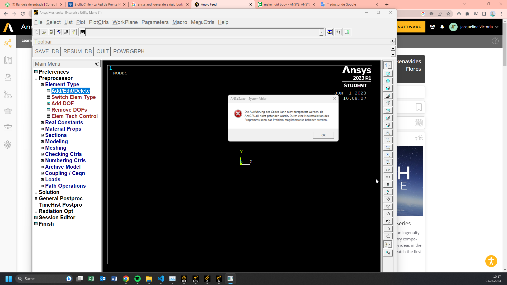Viewport: 507px width, 285px height.
Task: Expand the Meshing tree node
Action: click(42, 148)
